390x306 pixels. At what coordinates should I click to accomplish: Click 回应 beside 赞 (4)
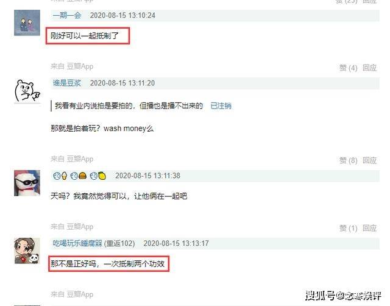(370, 68)
